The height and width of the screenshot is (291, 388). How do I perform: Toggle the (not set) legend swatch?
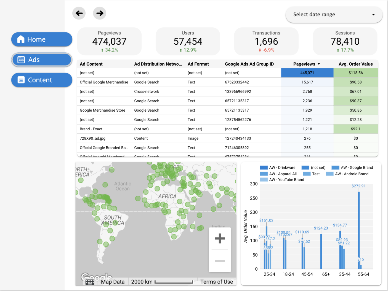(305, 168)
